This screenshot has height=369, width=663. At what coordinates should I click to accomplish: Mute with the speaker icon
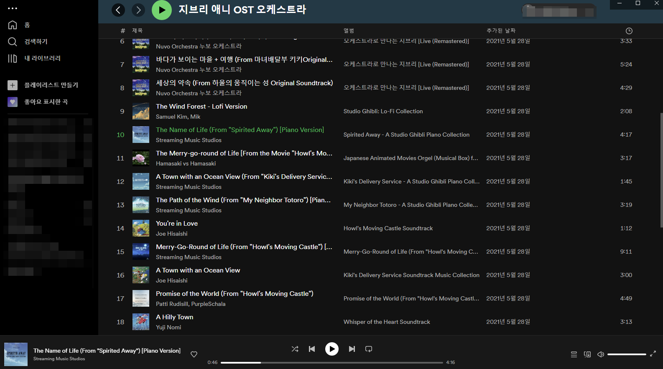601,354
